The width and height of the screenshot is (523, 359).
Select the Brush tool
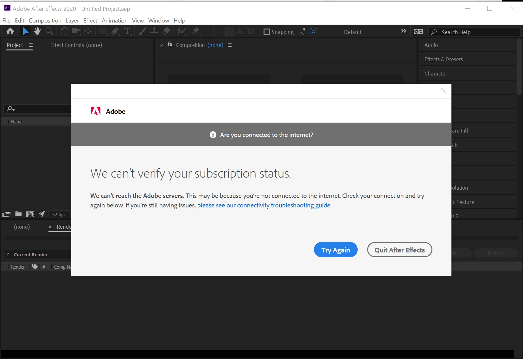click(x=143, y=31)
